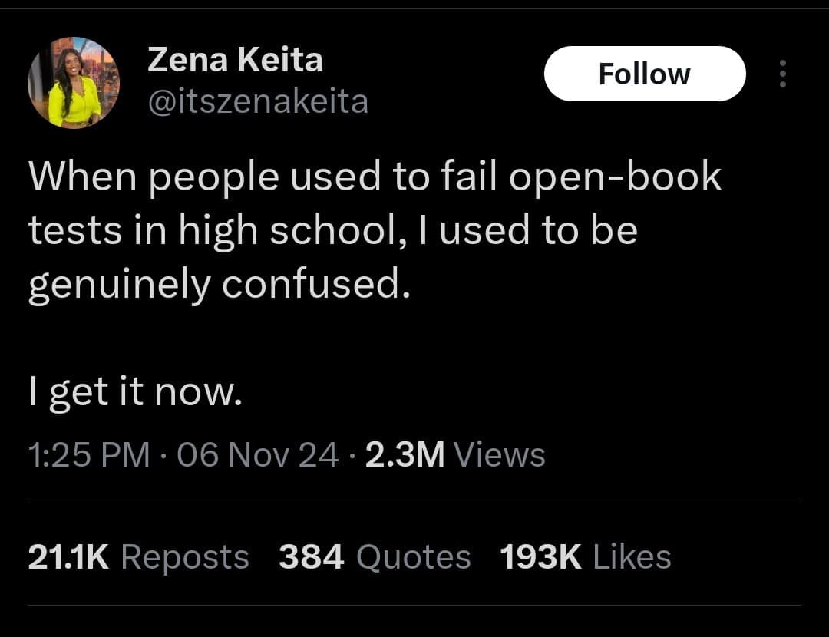The height and width of the screenshot is (637, 829).
Task: Click the Views label
Action: tap(500, 455)
